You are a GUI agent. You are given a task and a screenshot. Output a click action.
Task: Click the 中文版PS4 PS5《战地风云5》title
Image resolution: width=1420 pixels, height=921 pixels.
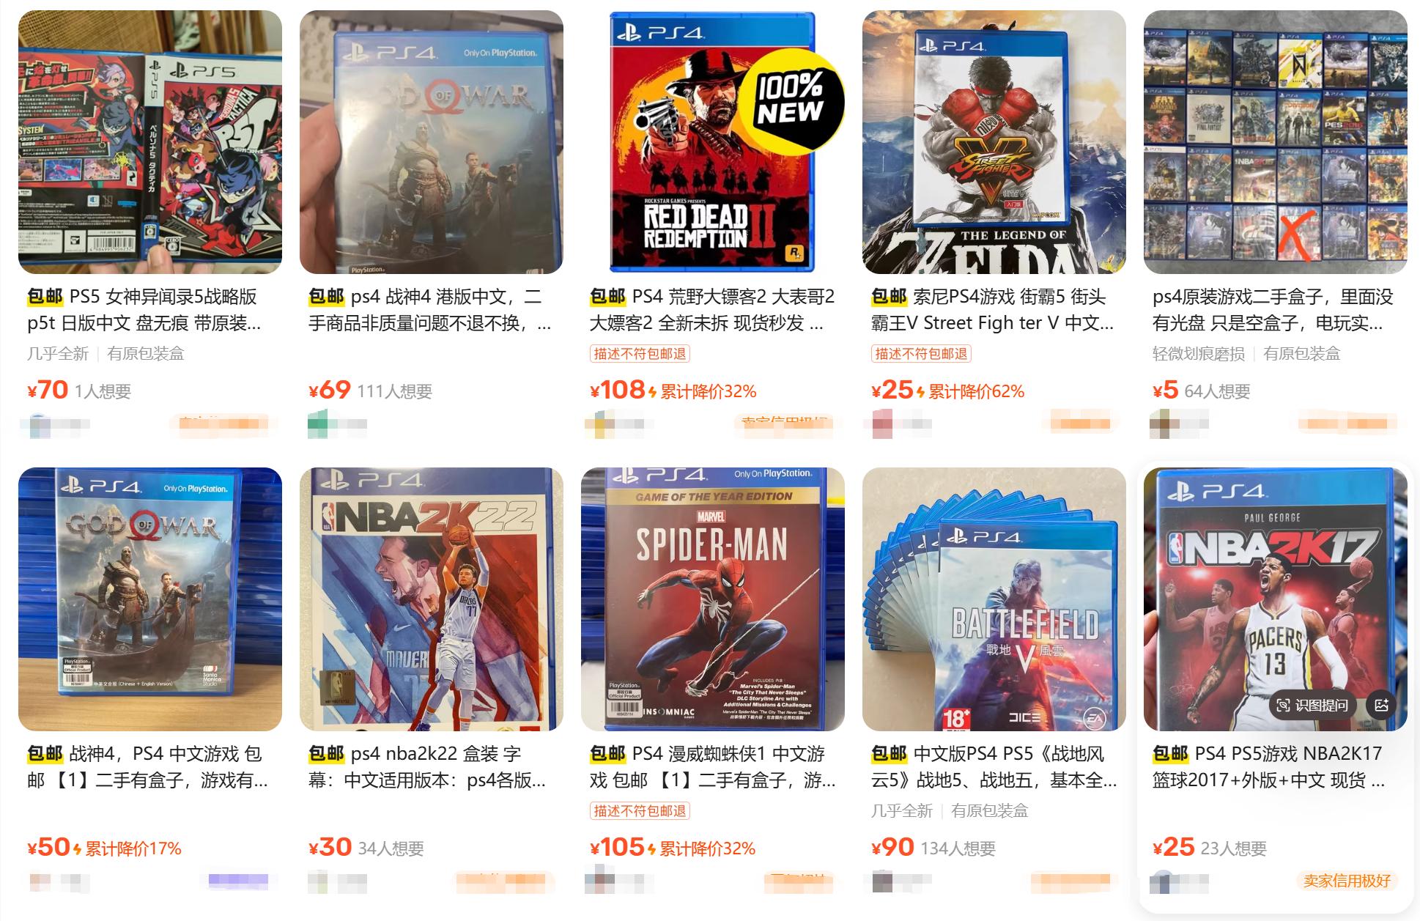tap(994, 767)
